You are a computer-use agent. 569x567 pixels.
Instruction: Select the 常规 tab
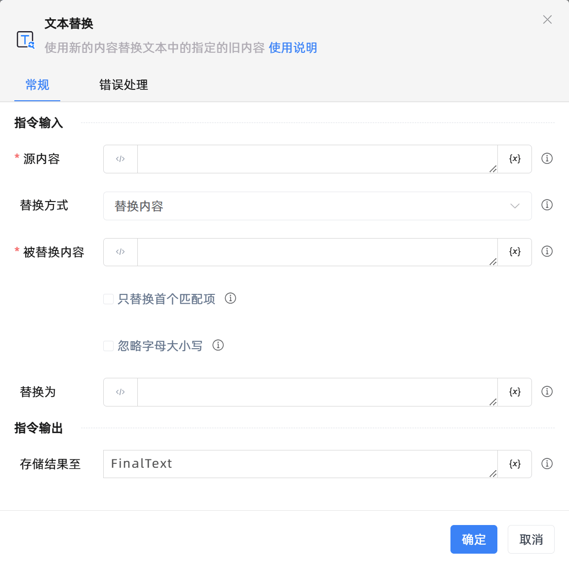[37, 85]
